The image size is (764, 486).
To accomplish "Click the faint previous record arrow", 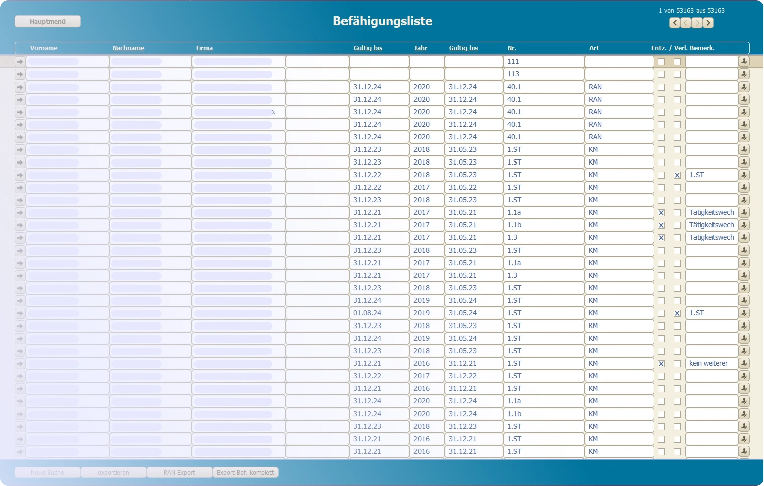I will (686, 23).
